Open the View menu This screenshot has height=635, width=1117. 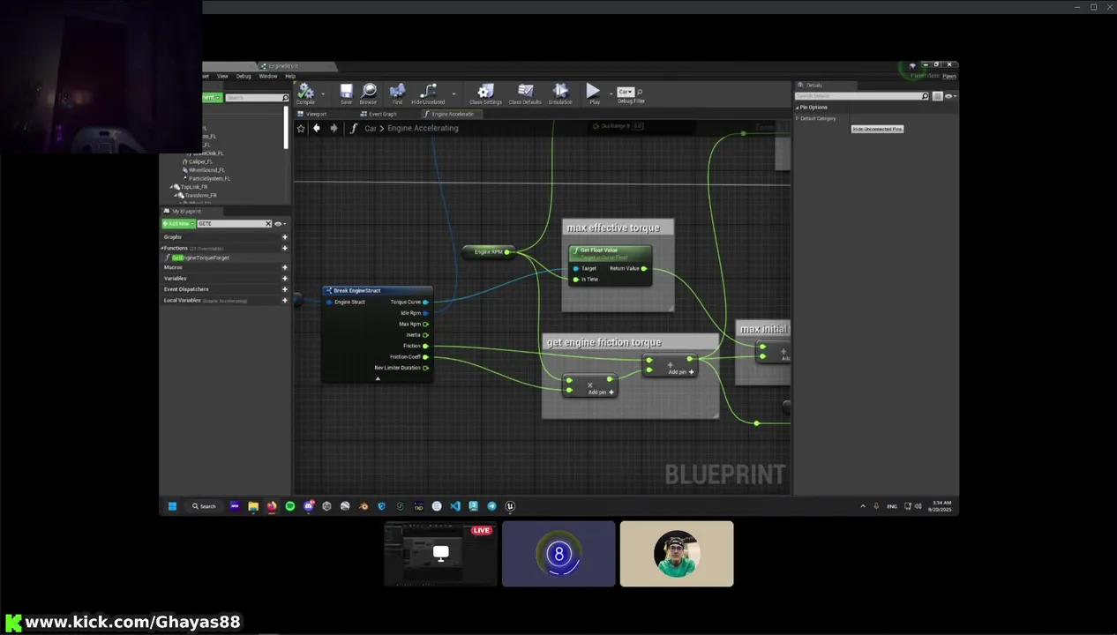click(x=222, y=76)
